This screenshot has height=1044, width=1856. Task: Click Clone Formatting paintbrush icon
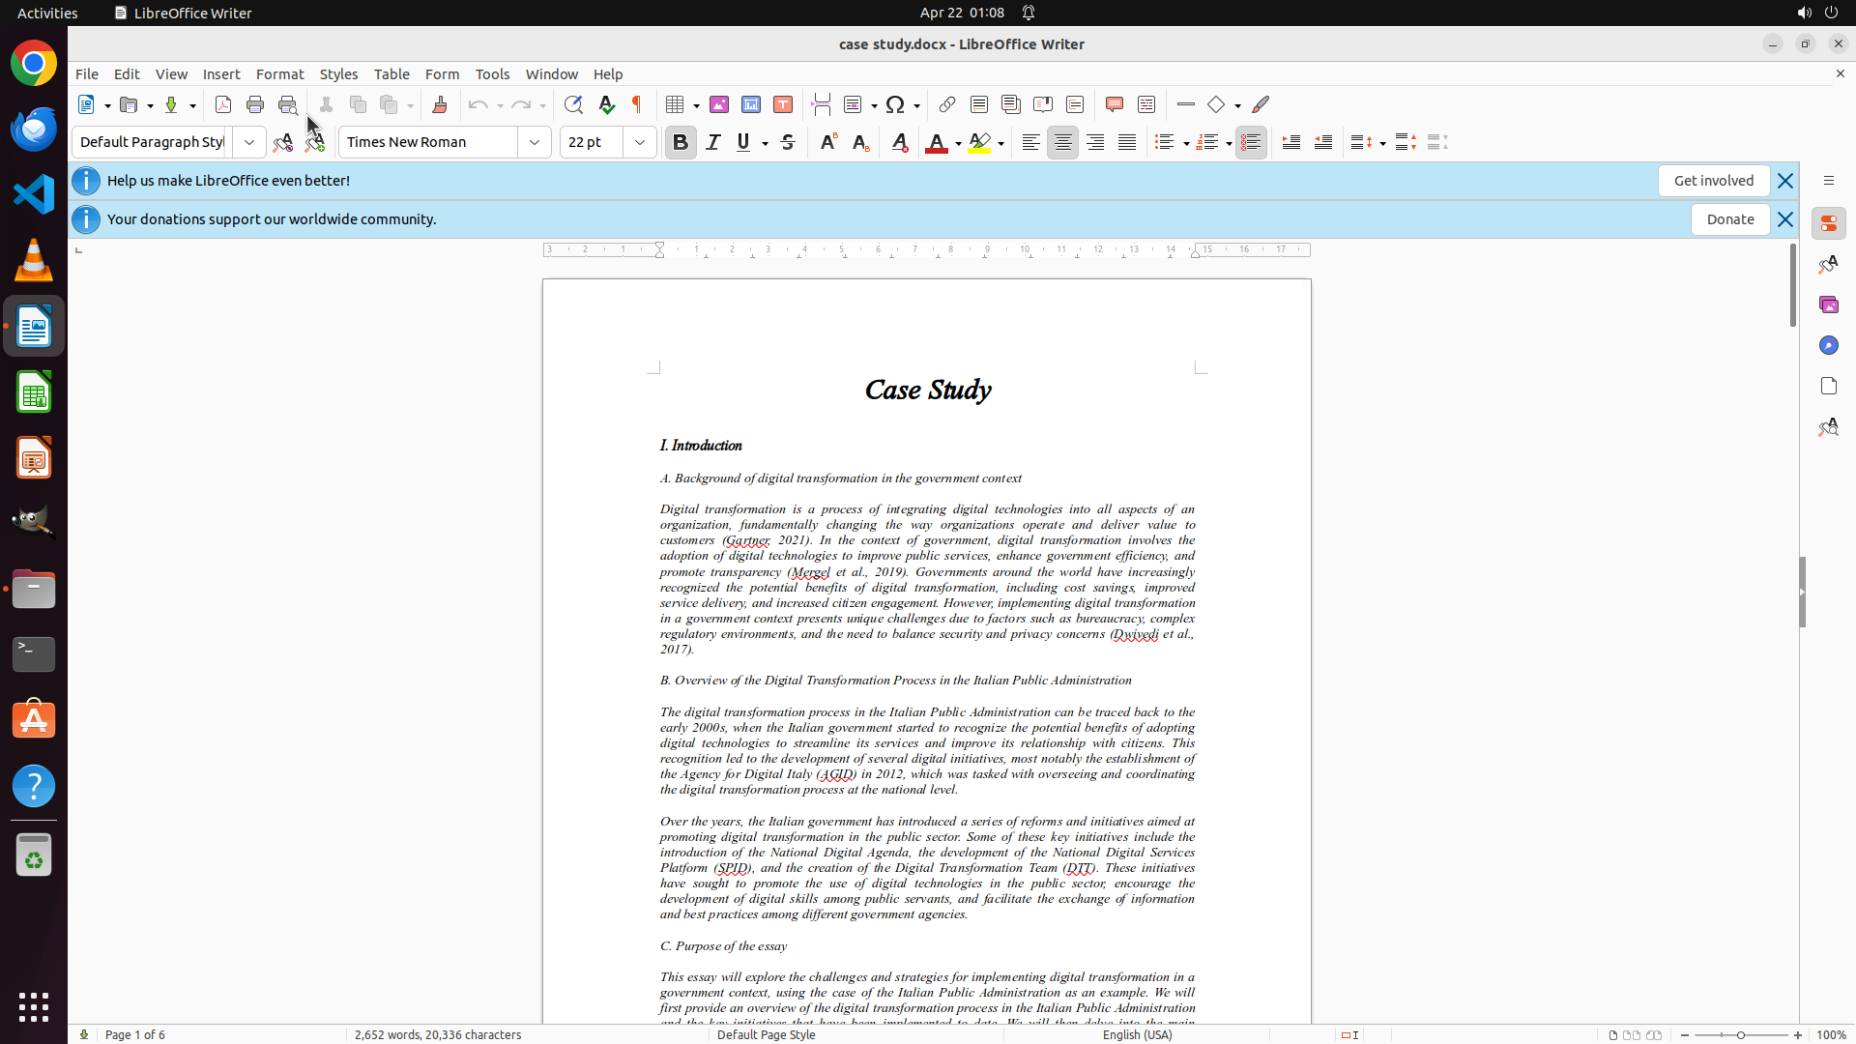440,104
